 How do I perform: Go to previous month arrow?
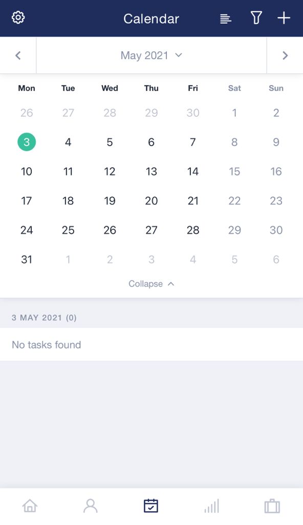pyautogui.click(x=18, y=55)
